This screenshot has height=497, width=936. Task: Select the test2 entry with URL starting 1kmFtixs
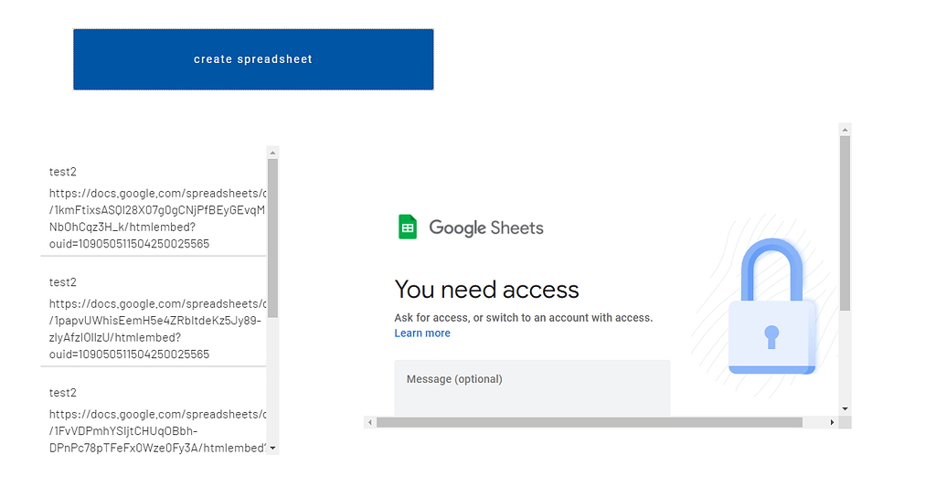point(153,208)
